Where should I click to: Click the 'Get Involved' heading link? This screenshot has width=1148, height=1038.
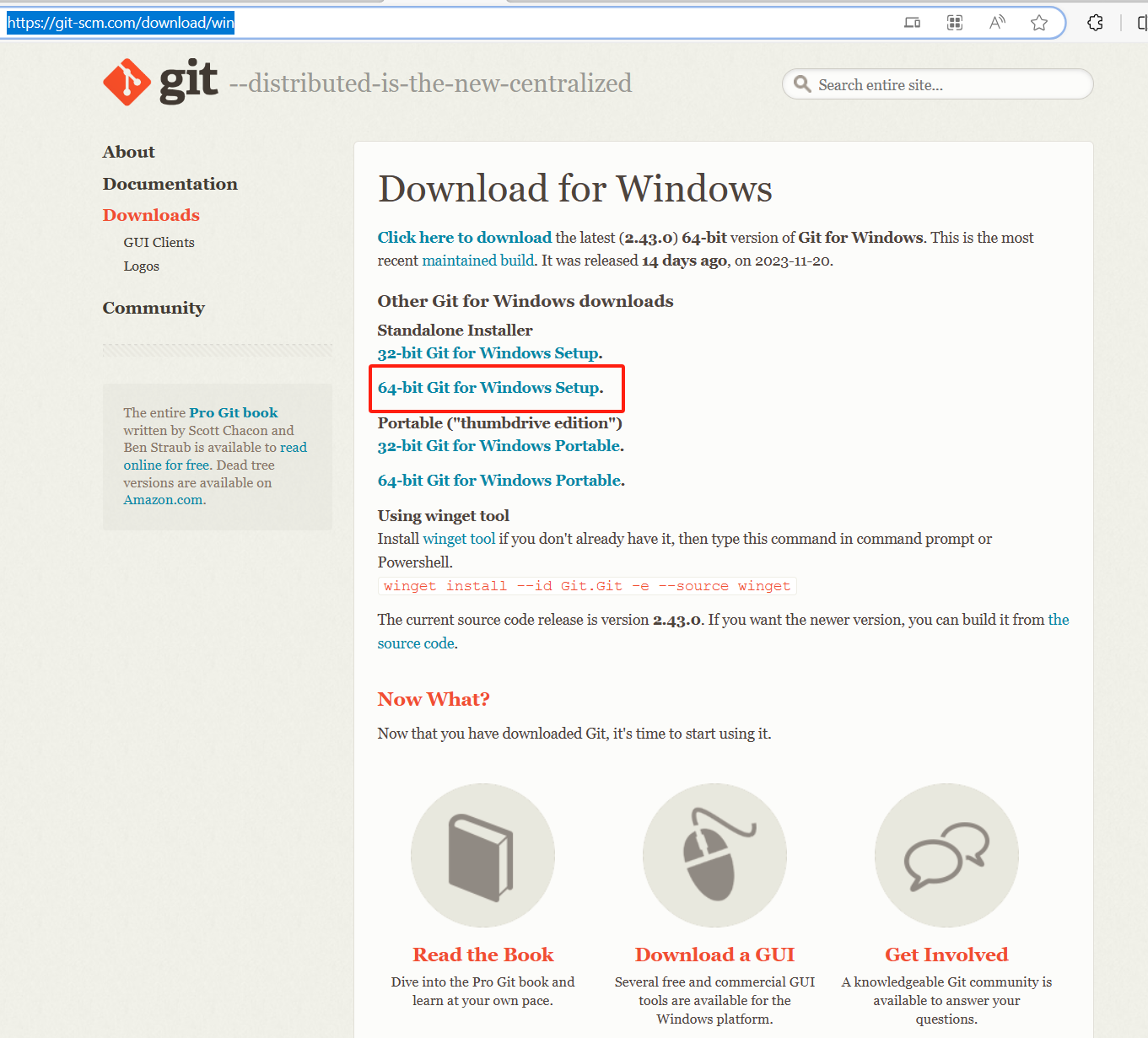point(946,955)
